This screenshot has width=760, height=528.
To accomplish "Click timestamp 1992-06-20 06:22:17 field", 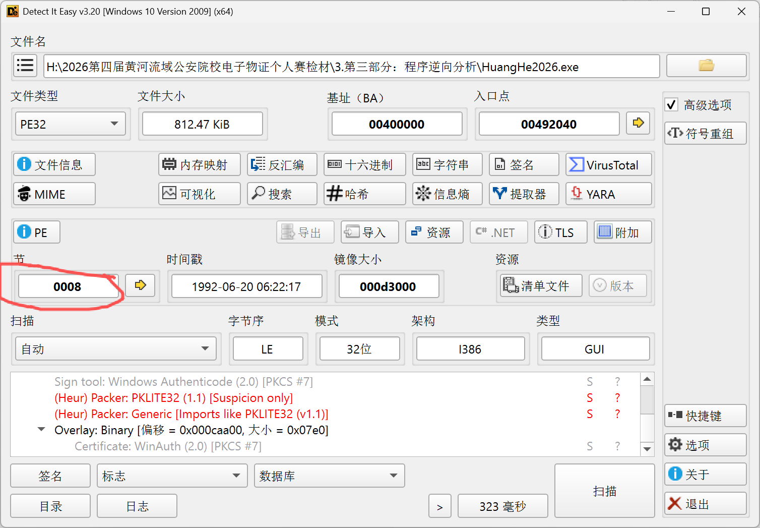I will [247, 286].
